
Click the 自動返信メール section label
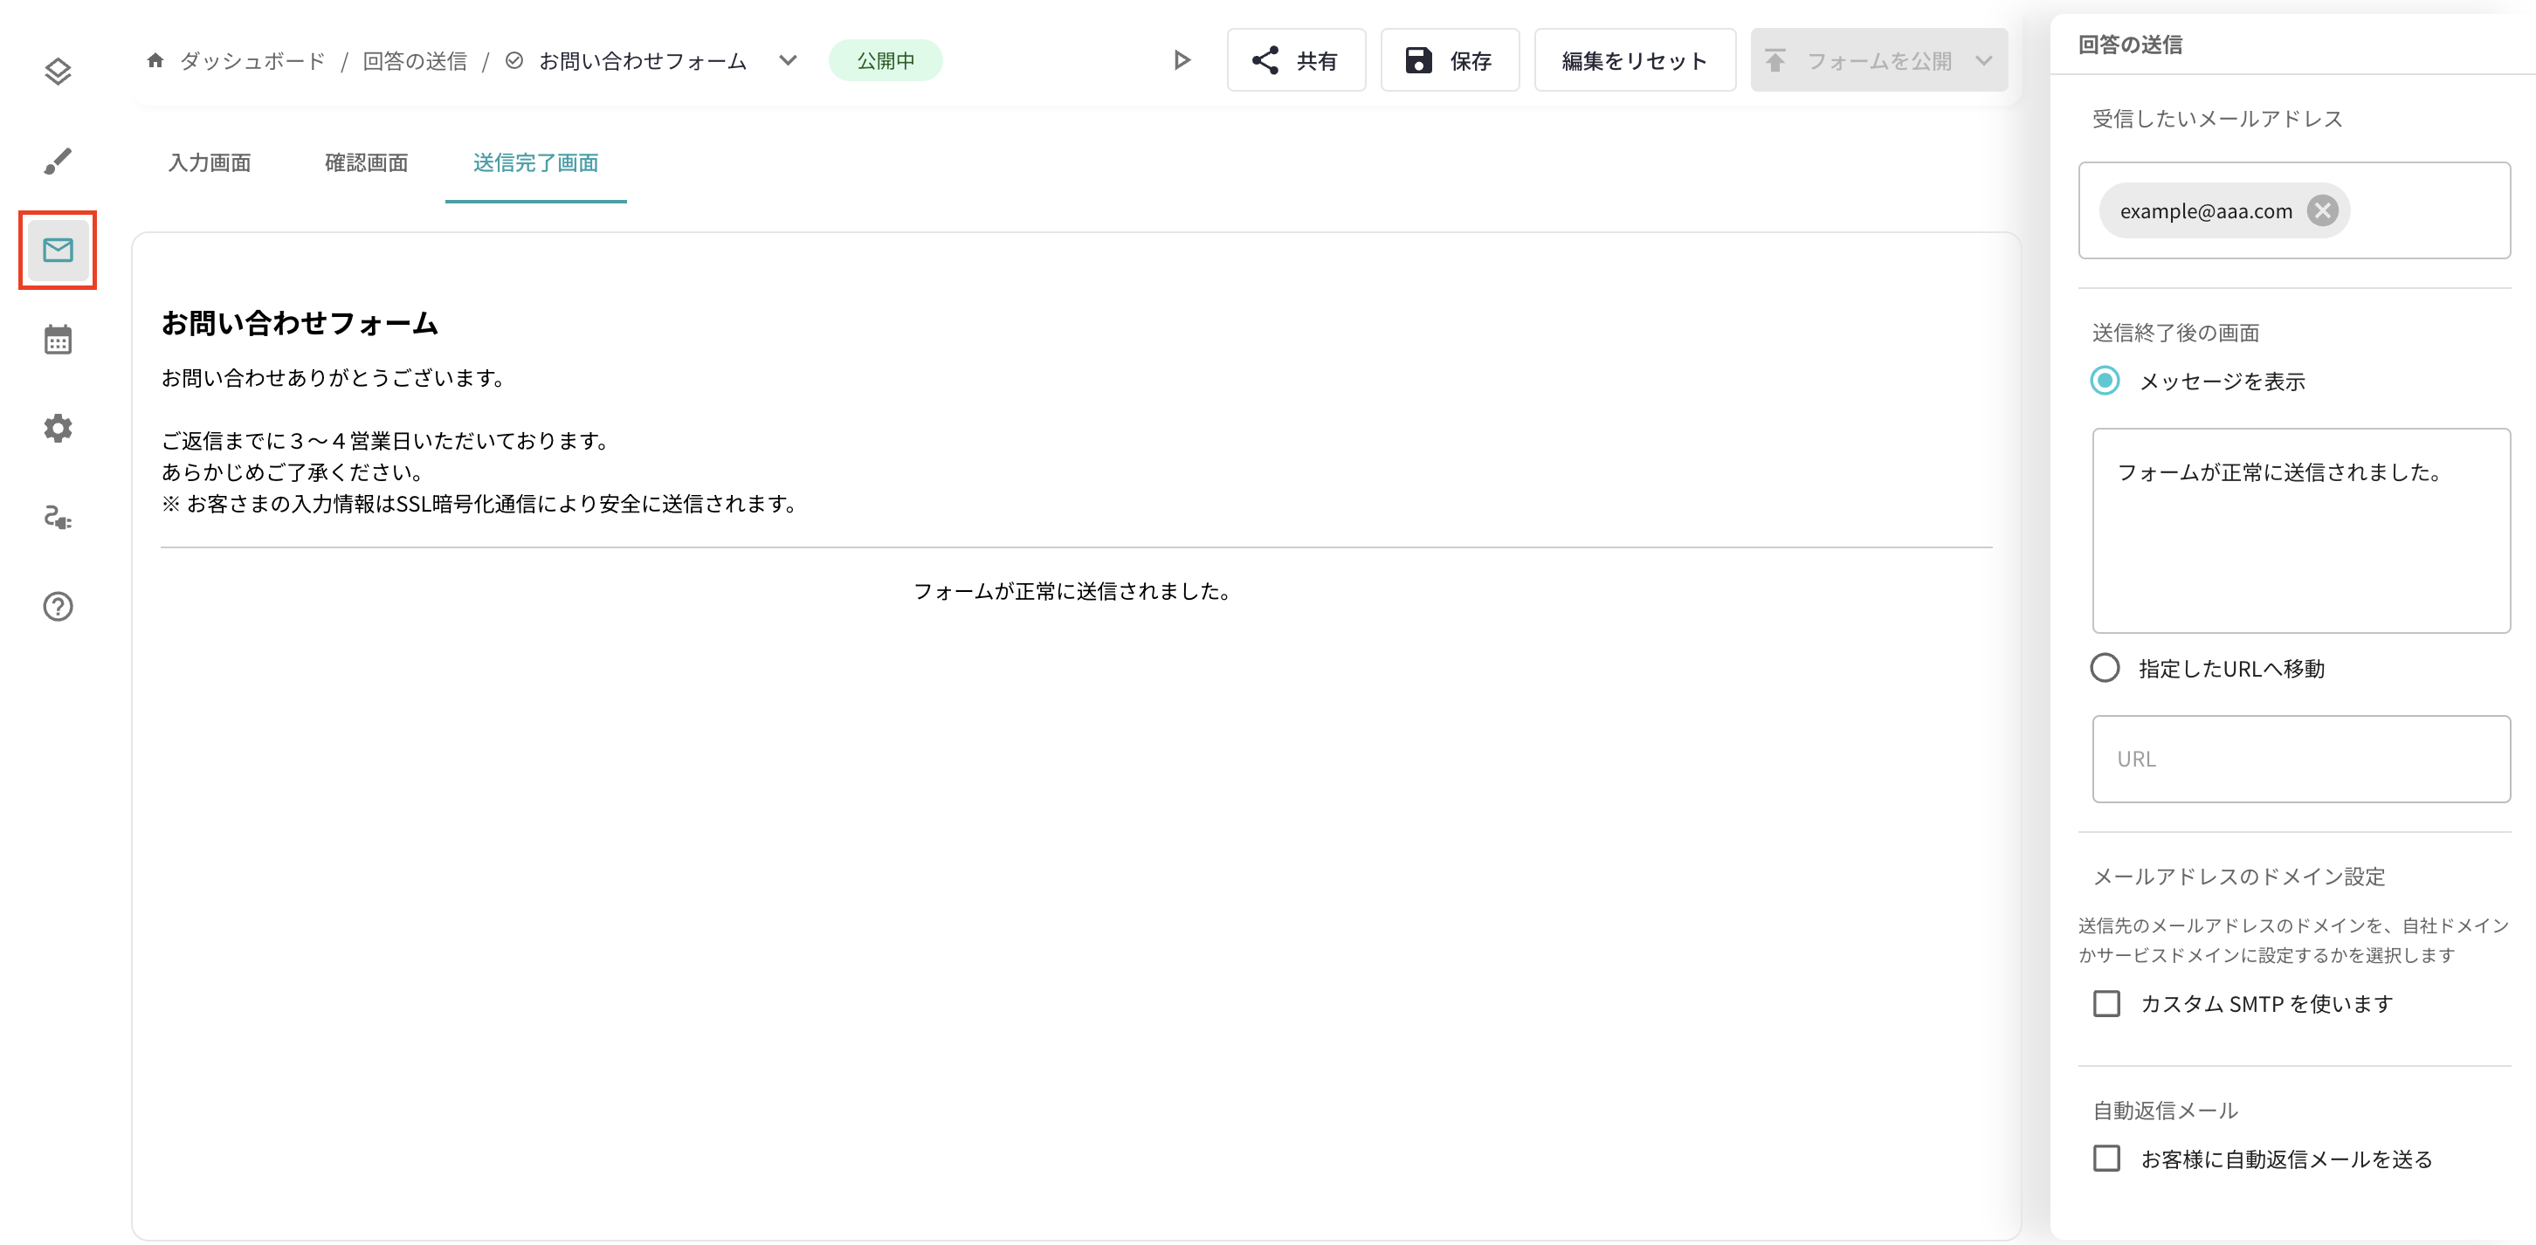[2165, 1111]
